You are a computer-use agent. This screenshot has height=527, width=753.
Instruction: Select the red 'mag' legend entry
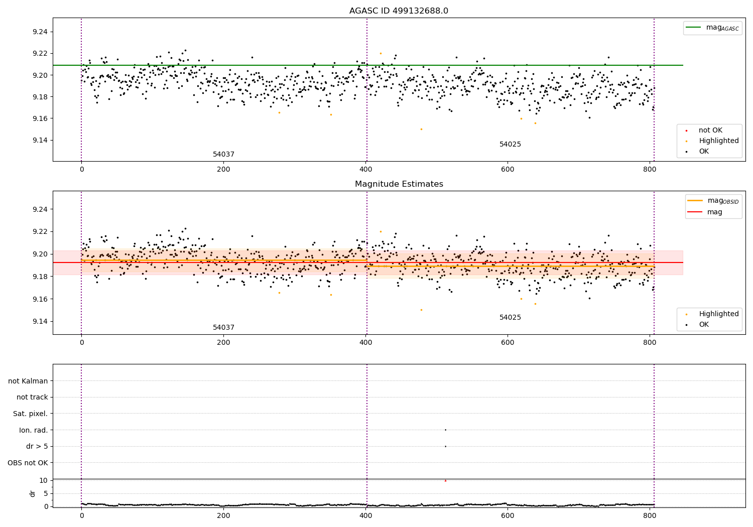pos(705,212)
